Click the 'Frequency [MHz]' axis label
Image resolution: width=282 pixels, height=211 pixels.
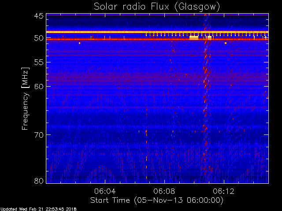(25, 98)
